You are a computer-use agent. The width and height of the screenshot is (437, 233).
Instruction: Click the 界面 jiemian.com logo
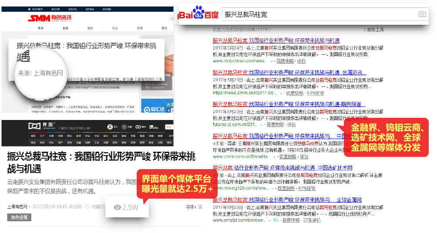[42, 126]
